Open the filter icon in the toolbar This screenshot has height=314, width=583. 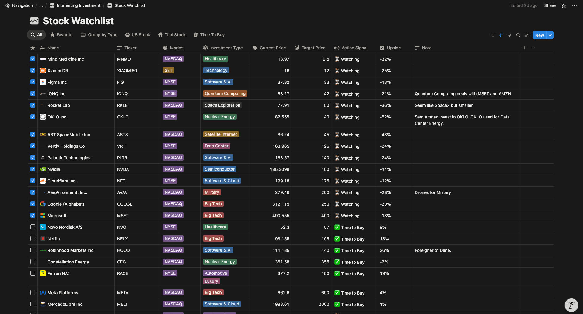(492, 35)
